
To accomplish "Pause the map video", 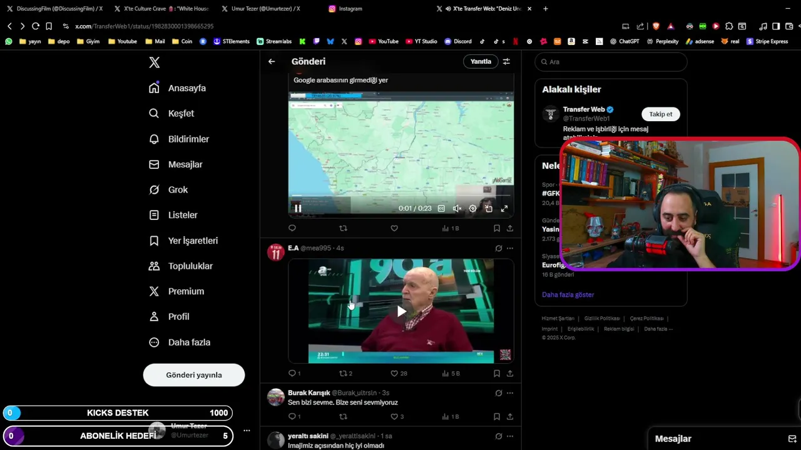I will 298,209.
